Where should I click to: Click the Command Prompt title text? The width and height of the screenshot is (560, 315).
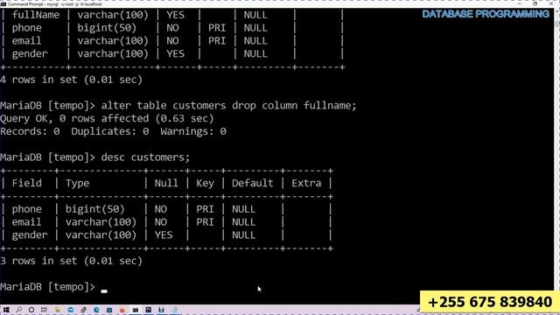(x=54, y=3)
